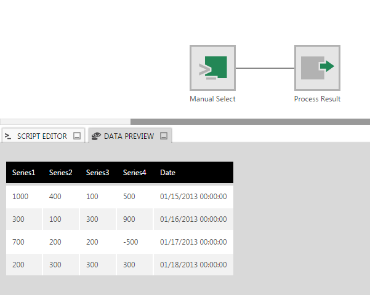Screen dimensions: 370x295
Task: Click the Date column header
Action: click(x=167, y=173)
